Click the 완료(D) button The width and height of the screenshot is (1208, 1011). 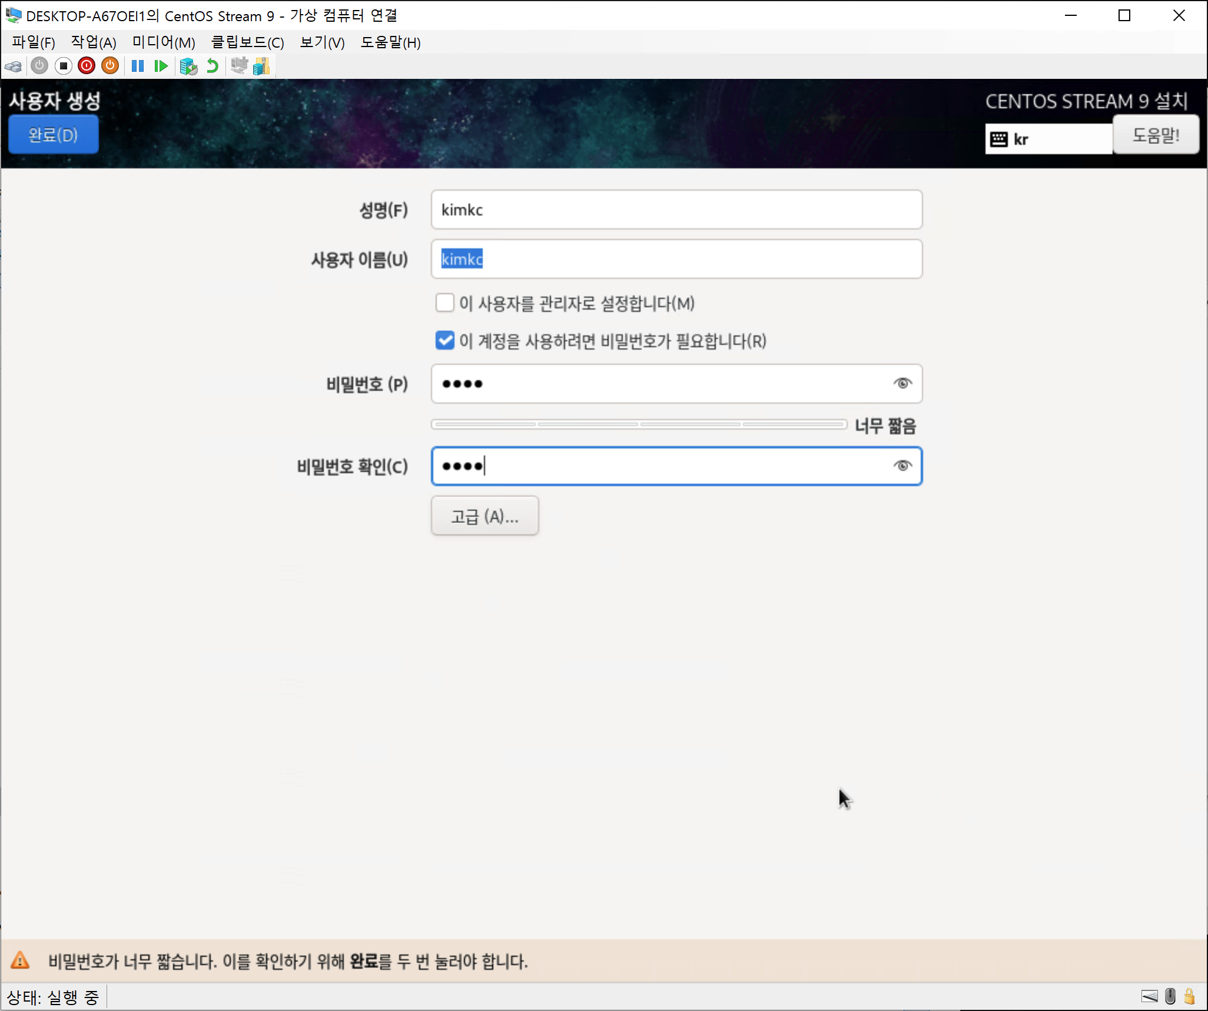click(54, 135)
